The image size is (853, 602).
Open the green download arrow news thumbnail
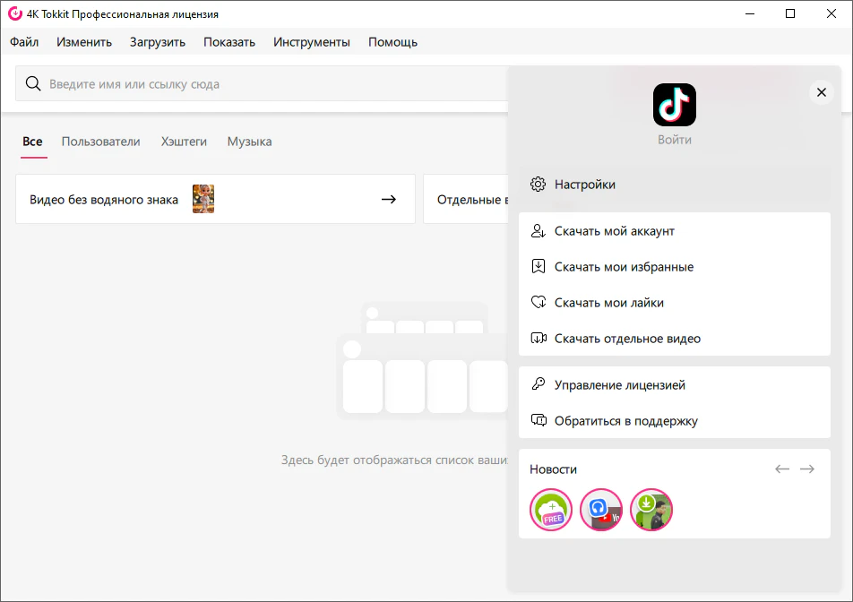click(651, 511)
